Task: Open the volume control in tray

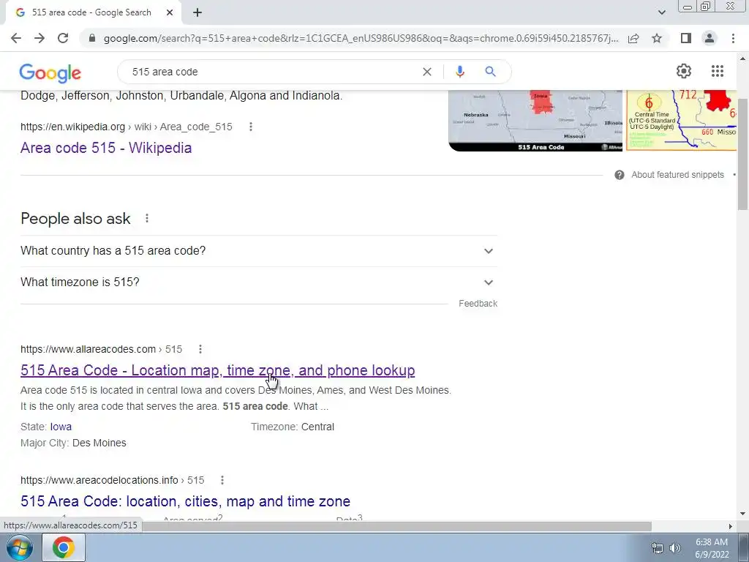Action: pos(675,548)
